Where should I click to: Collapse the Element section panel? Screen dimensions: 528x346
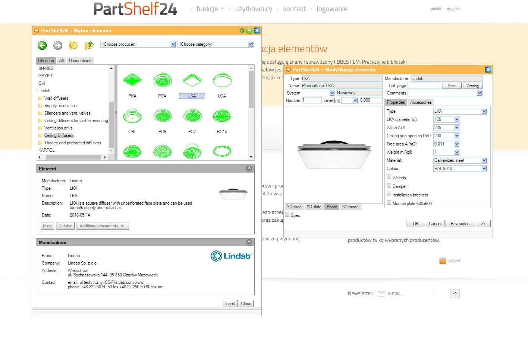(x=249, y=168)
